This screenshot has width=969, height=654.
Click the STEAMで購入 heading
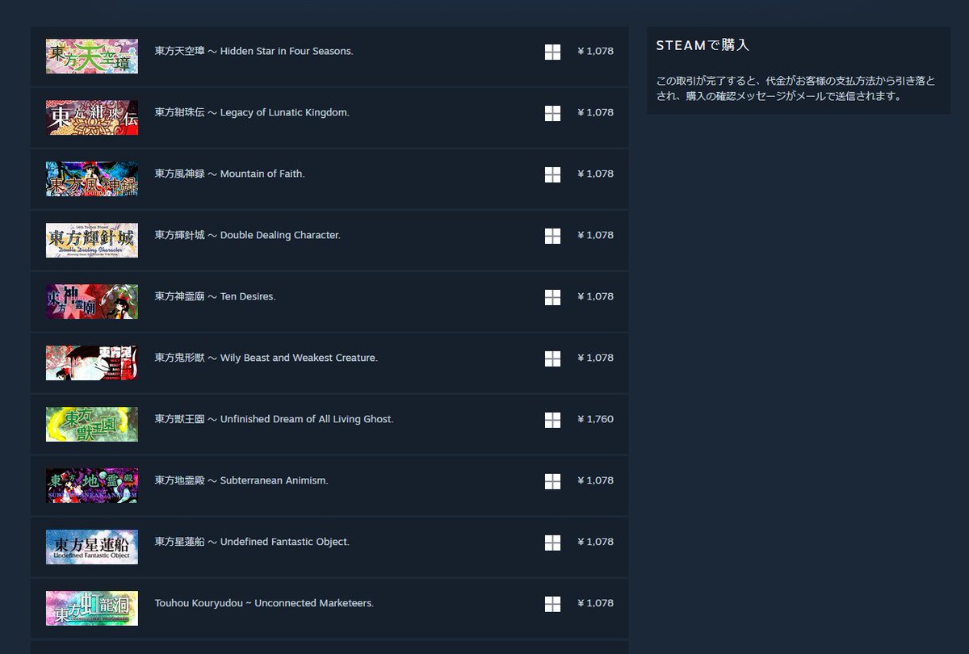click(703, 46)
